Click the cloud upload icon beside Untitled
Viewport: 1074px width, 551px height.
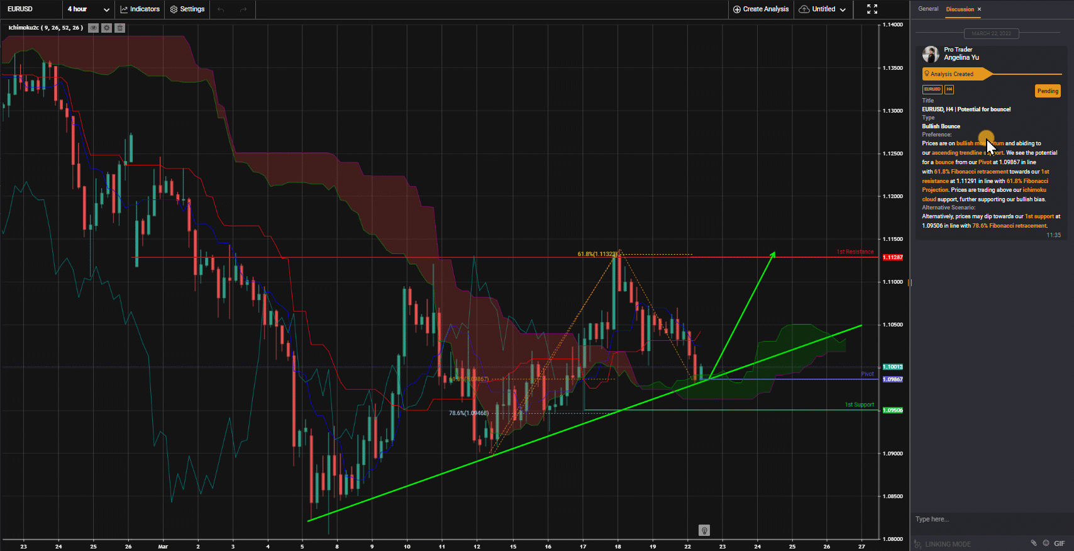(x=804, y=9)
